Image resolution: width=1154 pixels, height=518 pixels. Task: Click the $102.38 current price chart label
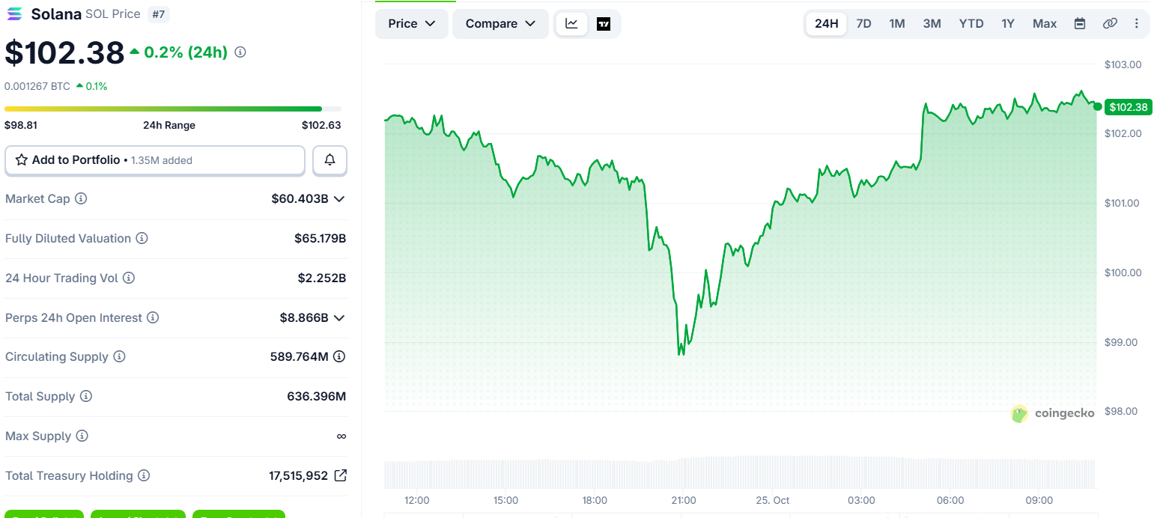(x=1129, y=107)
